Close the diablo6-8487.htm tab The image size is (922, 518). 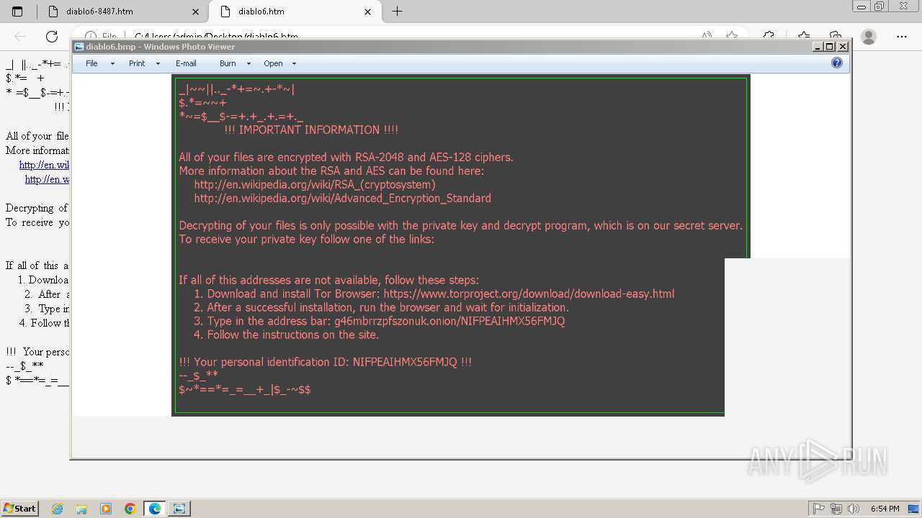[196, 12]
